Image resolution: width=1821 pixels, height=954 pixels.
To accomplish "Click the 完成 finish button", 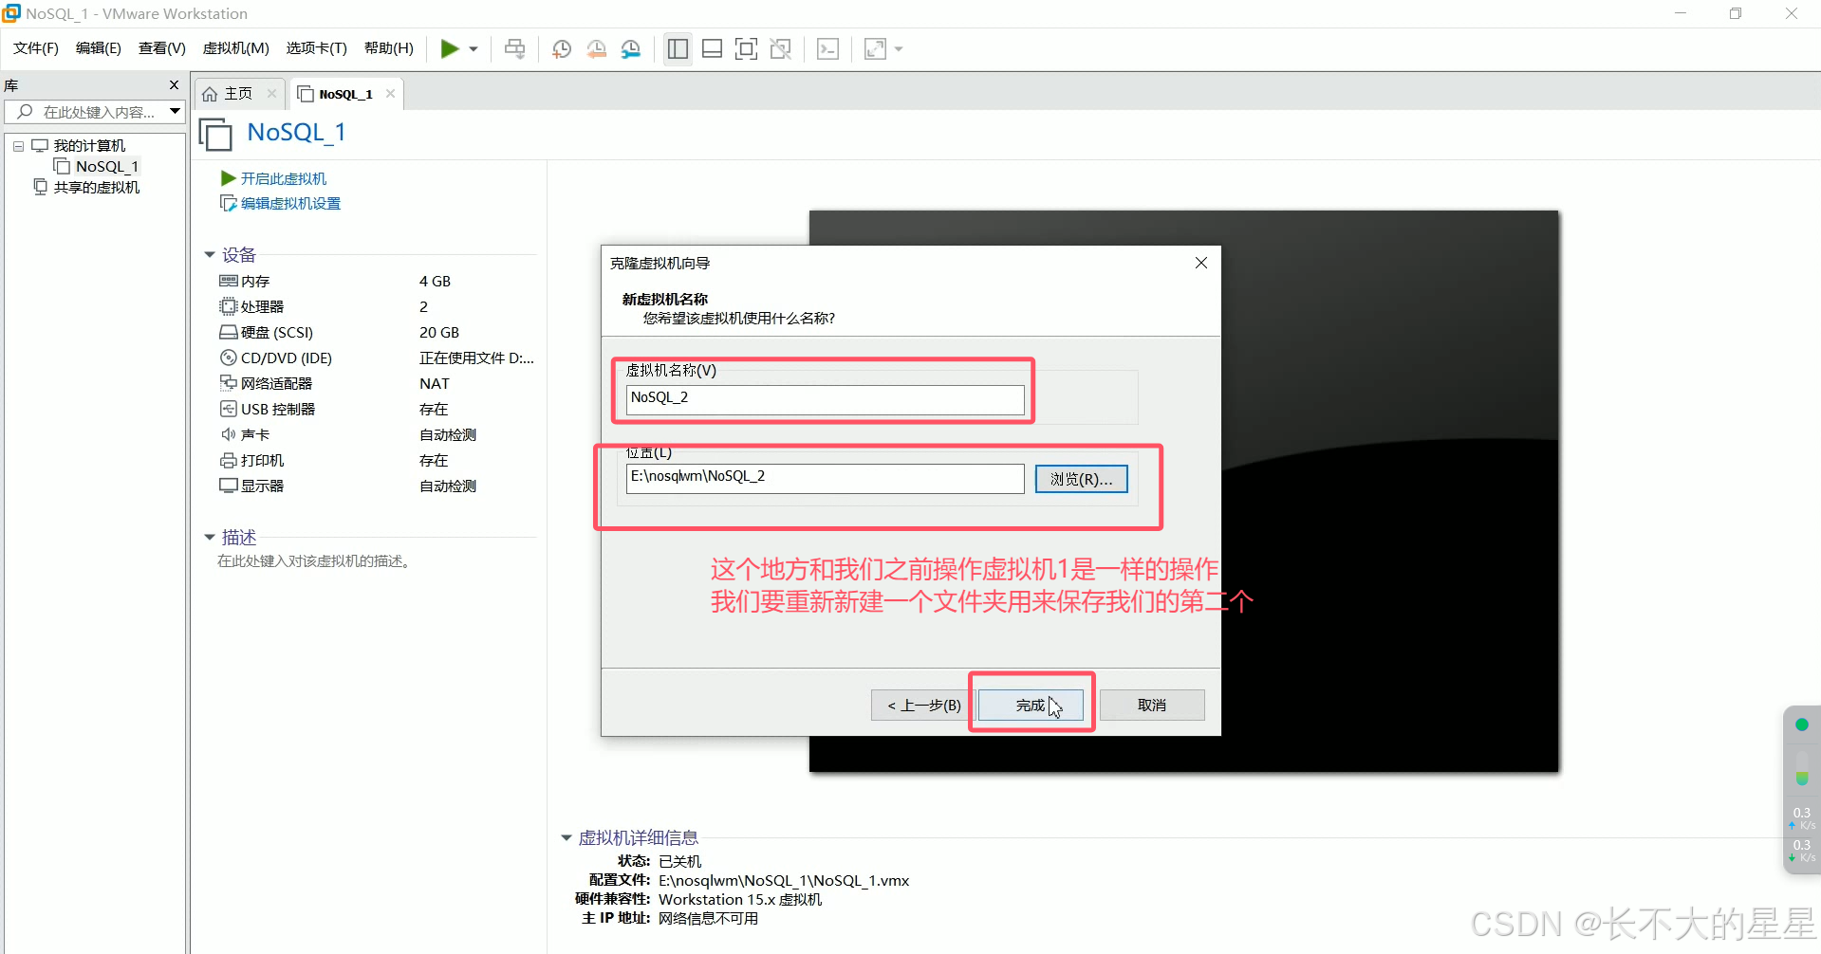I will (1031, 705).
